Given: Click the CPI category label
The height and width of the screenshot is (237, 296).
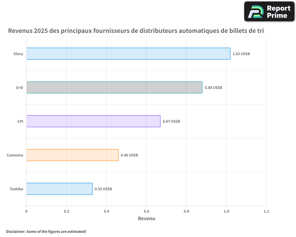Looking at the screenshot, I should click(x=20, y=121).
